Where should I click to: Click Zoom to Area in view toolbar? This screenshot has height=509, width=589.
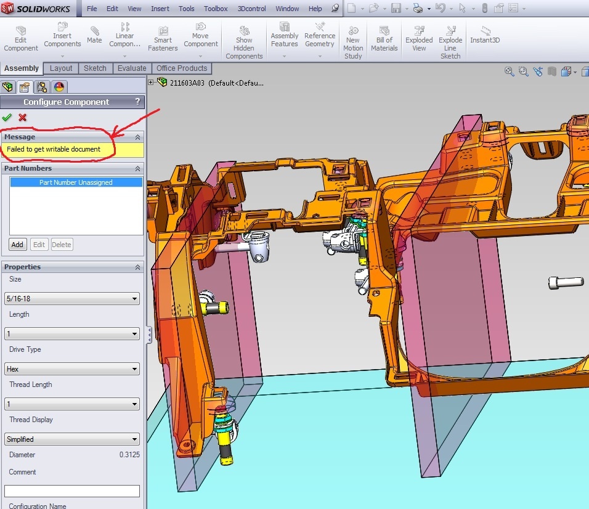[x=523, y=71]
